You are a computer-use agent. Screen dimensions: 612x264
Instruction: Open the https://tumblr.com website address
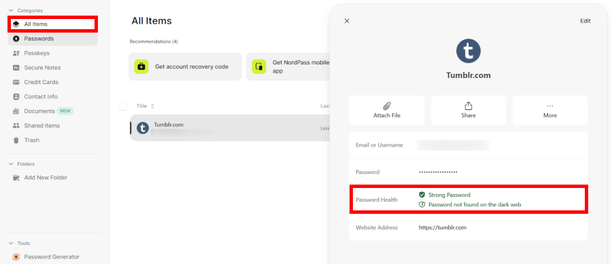[443, 227]
